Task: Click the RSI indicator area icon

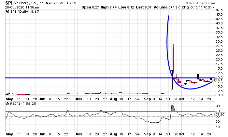Action: coord(7,103)
